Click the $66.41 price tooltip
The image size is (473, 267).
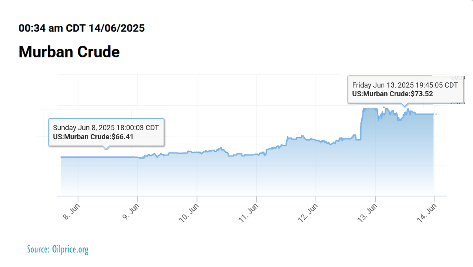106,133
